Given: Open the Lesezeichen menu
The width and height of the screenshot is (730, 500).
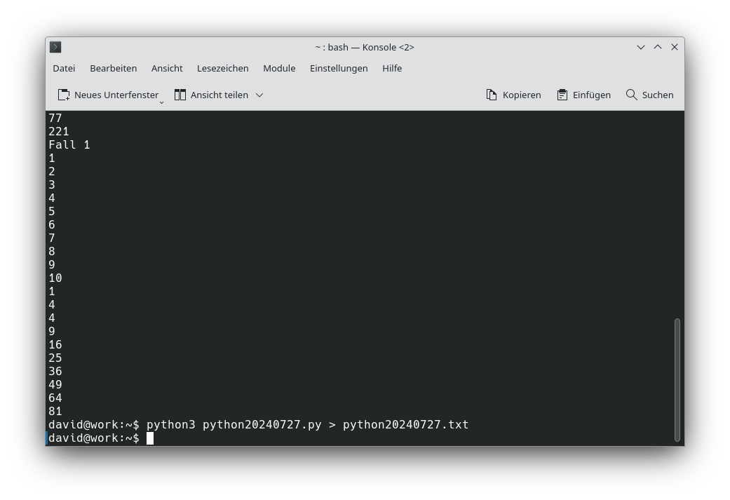Looking at the screenshot, I should (222, 68).
